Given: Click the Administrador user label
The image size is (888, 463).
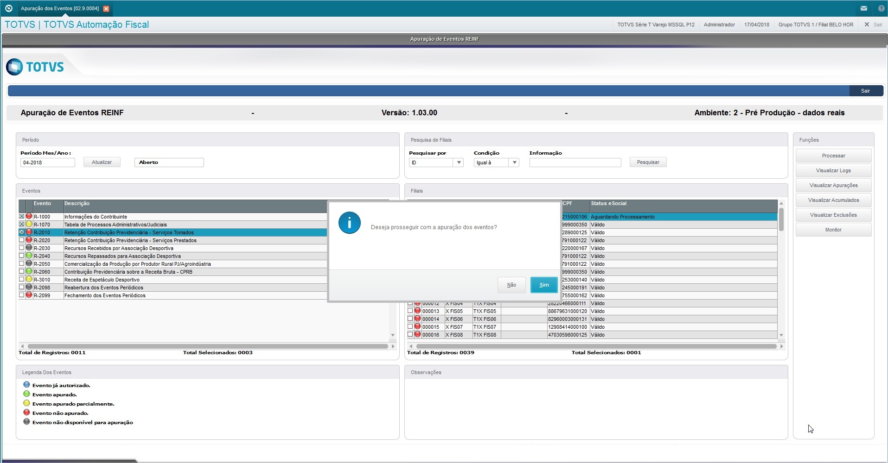Looking at the screenshot, I should coord(719,25).
